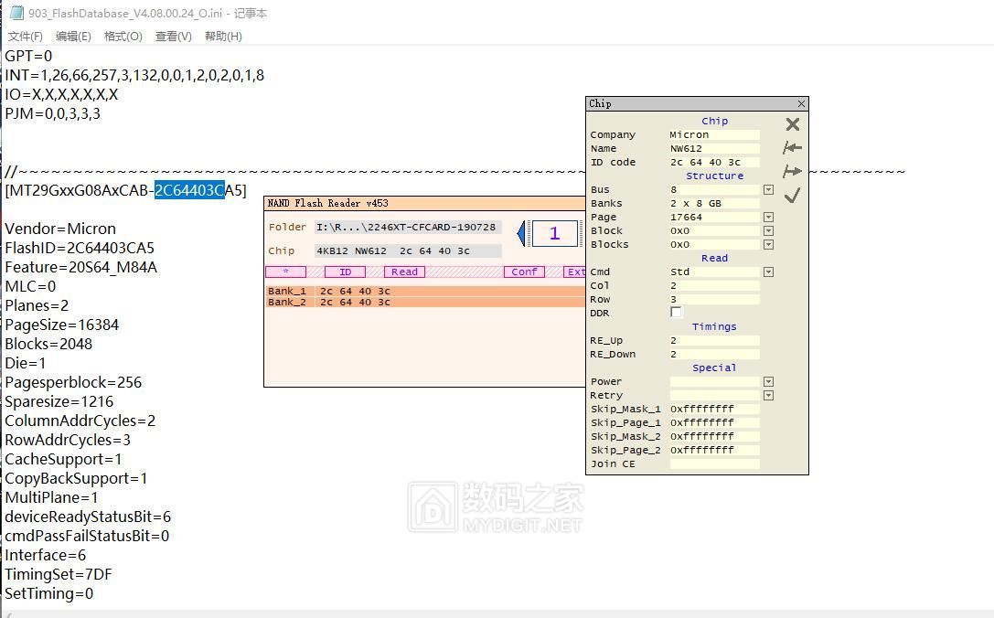Click the Skip_Mask_1 field

(x=714, y=409)
